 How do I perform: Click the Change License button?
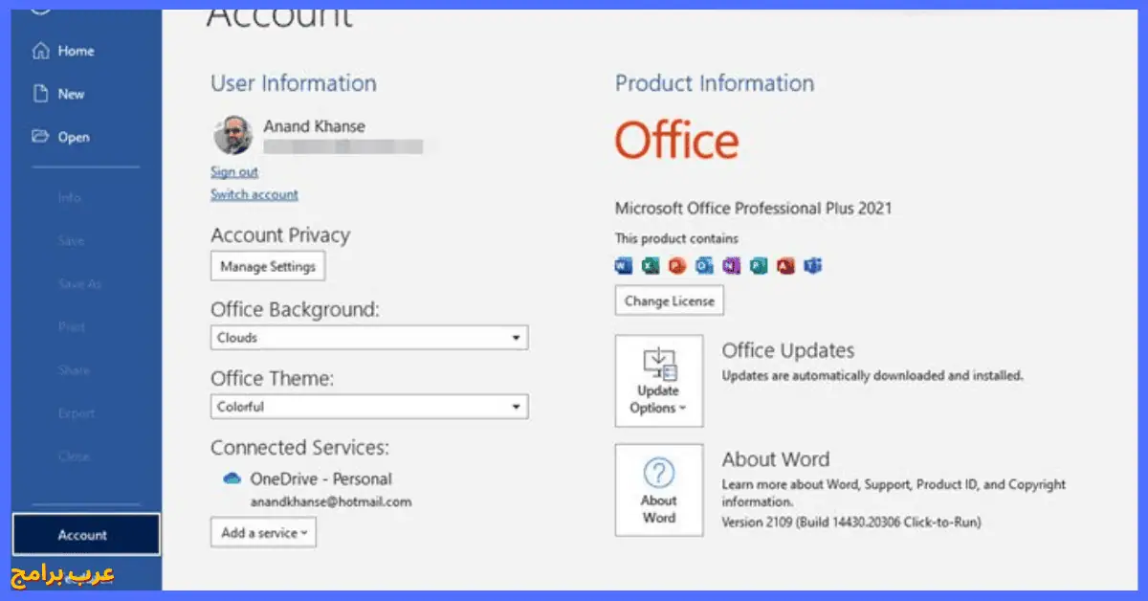pyautogui.click(x=670, y=300)
